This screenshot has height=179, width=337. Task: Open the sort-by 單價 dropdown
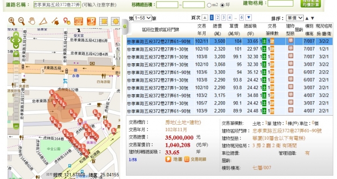[295, 18]
